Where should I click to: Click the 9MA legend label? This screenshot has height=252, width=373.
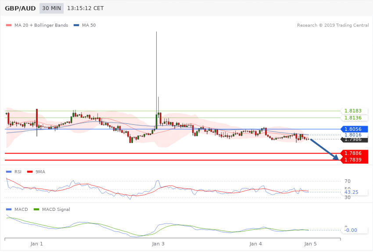click(x=40, y=171)
